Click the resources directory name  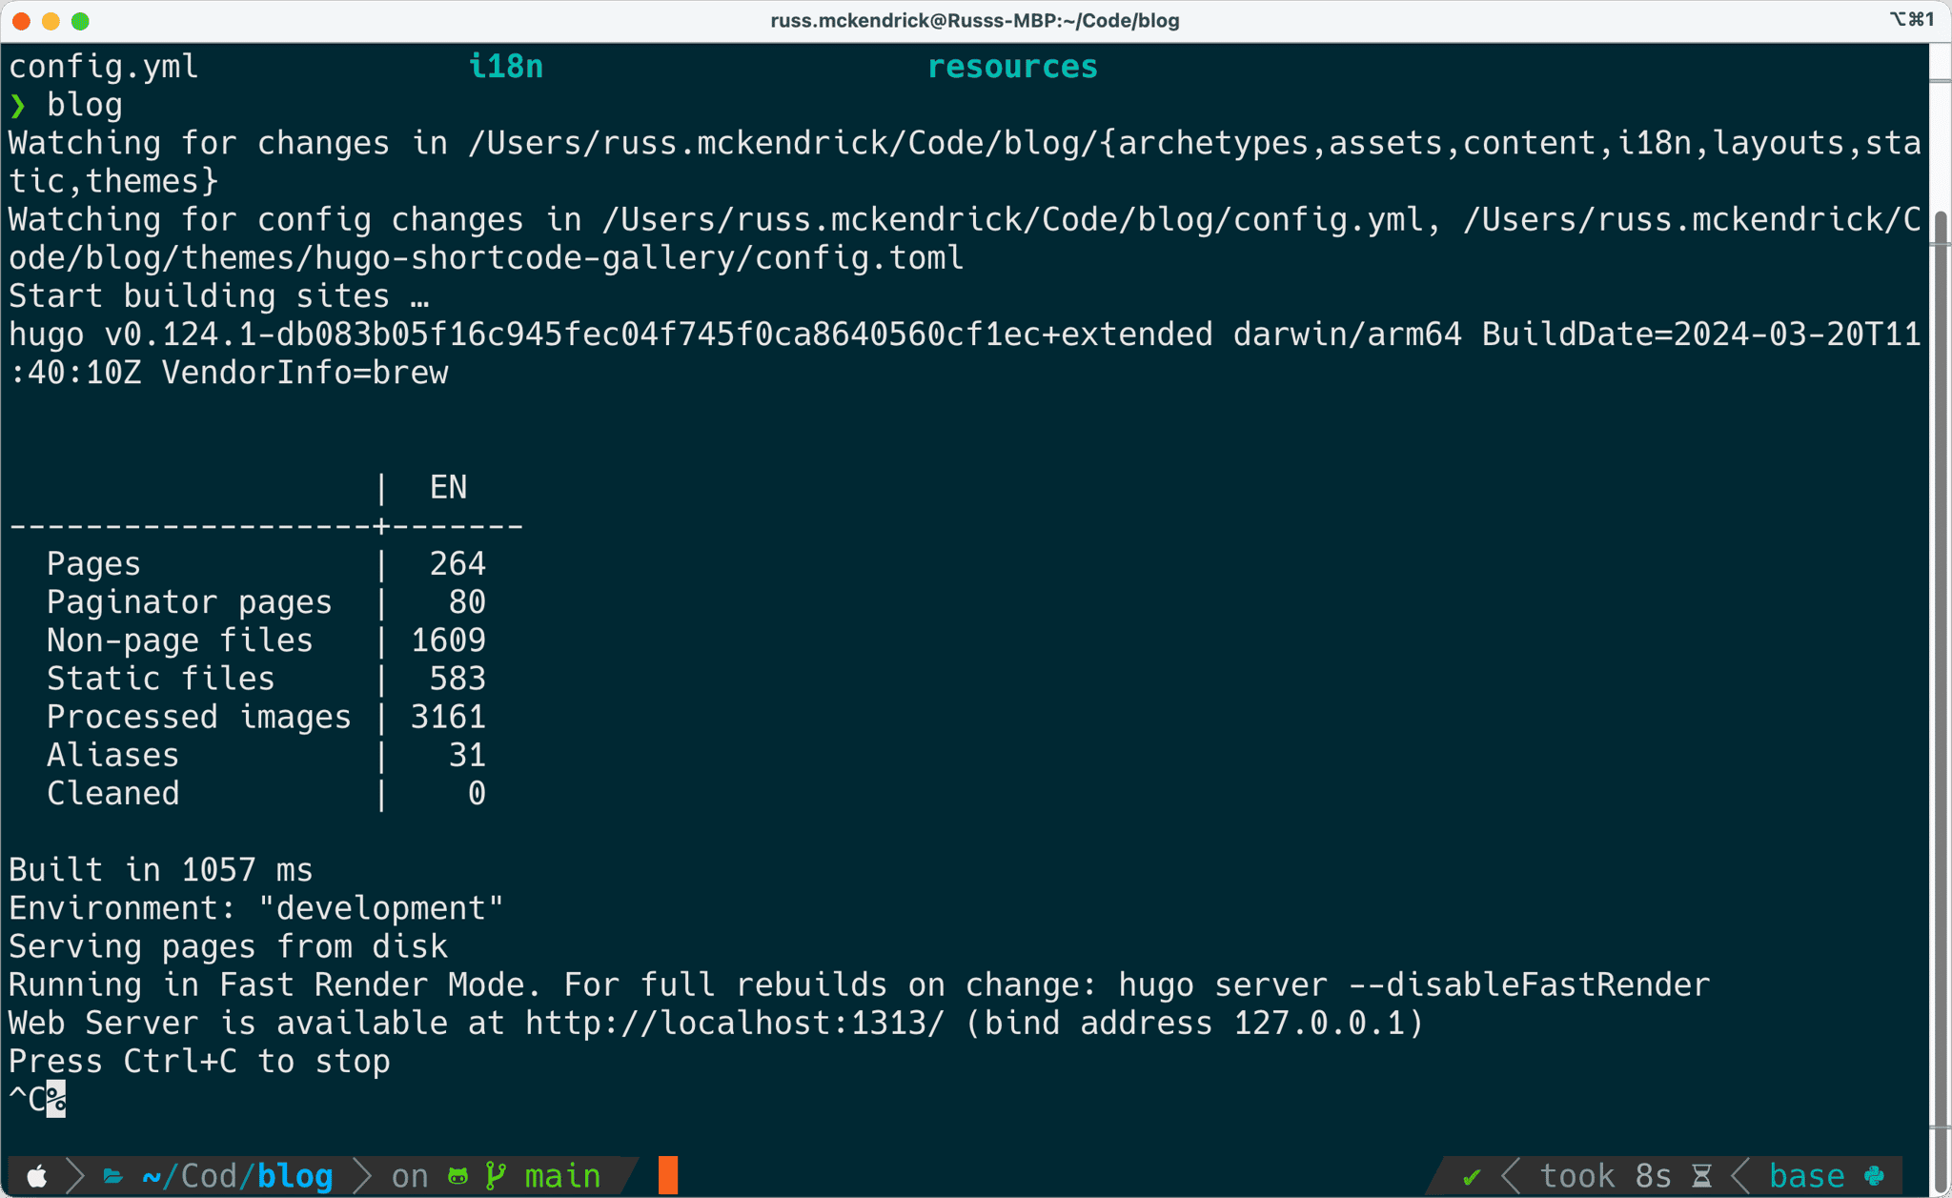coord(1011,67)
